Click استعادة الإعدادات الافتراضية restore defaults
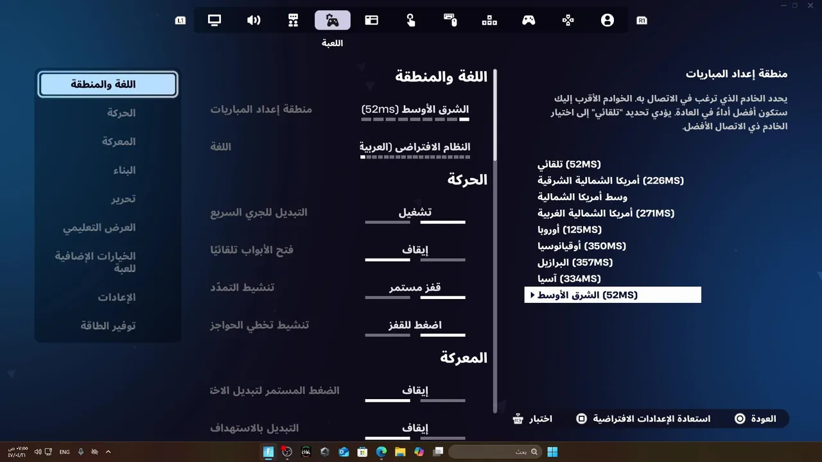This screenshot has width=822, height=462. [643, 418]
